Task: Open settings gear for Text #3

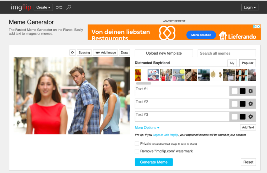Action: pos(251,117)
